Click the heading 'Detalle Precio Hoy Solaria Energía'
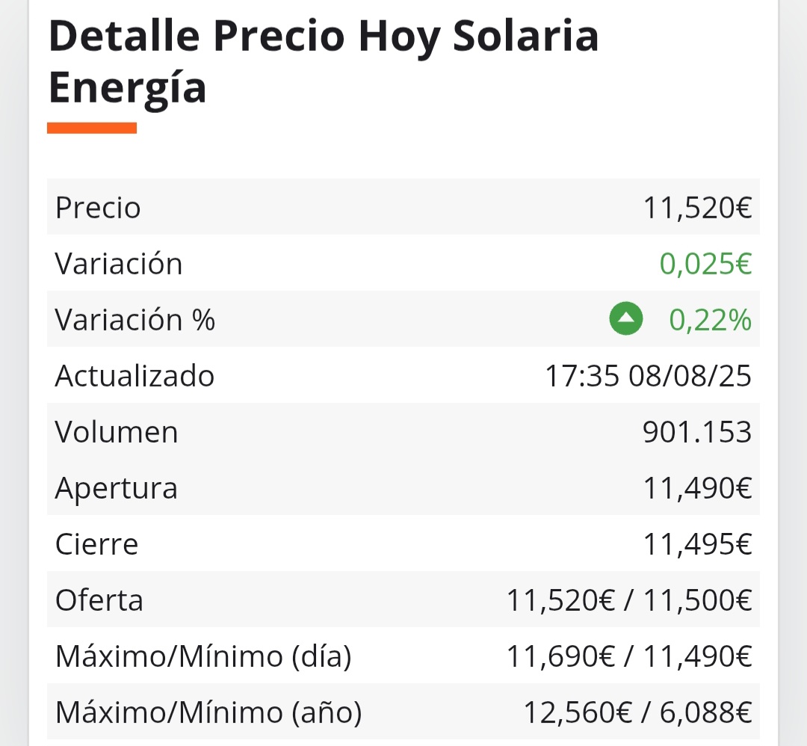This screenshot has height=746, width=807. [324, 62]
